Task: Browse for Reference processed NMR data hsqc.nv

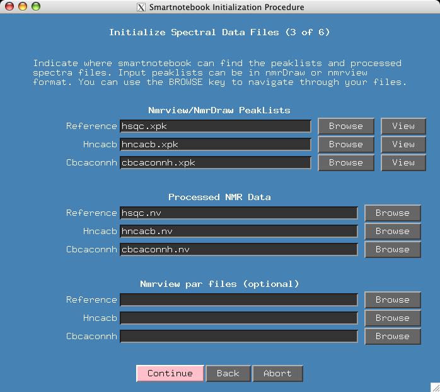Action: click(x=392, y=213)
